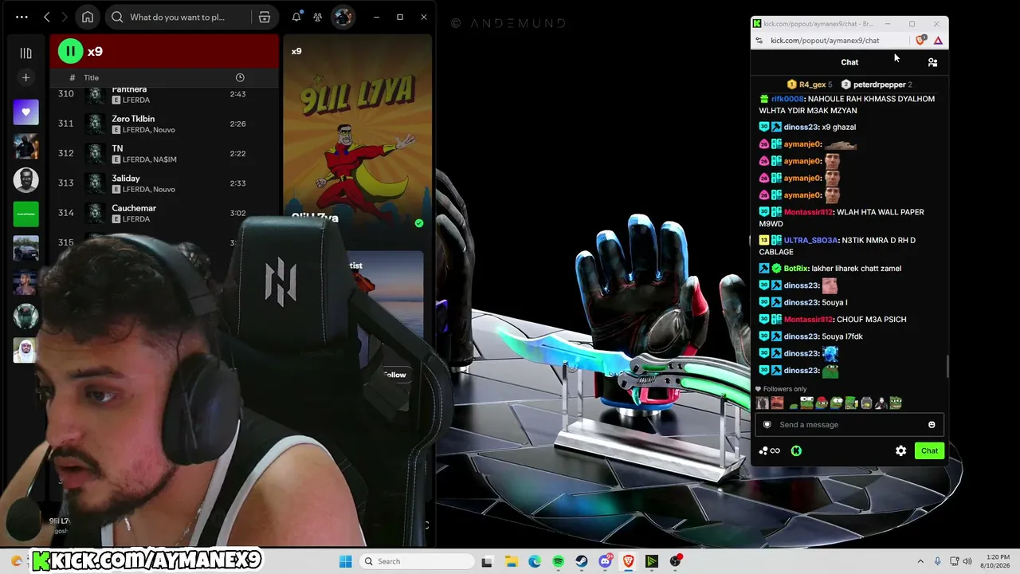Open Brave Shields icon in chat window
Screen dimensions: 1020x574
[921, 41]
